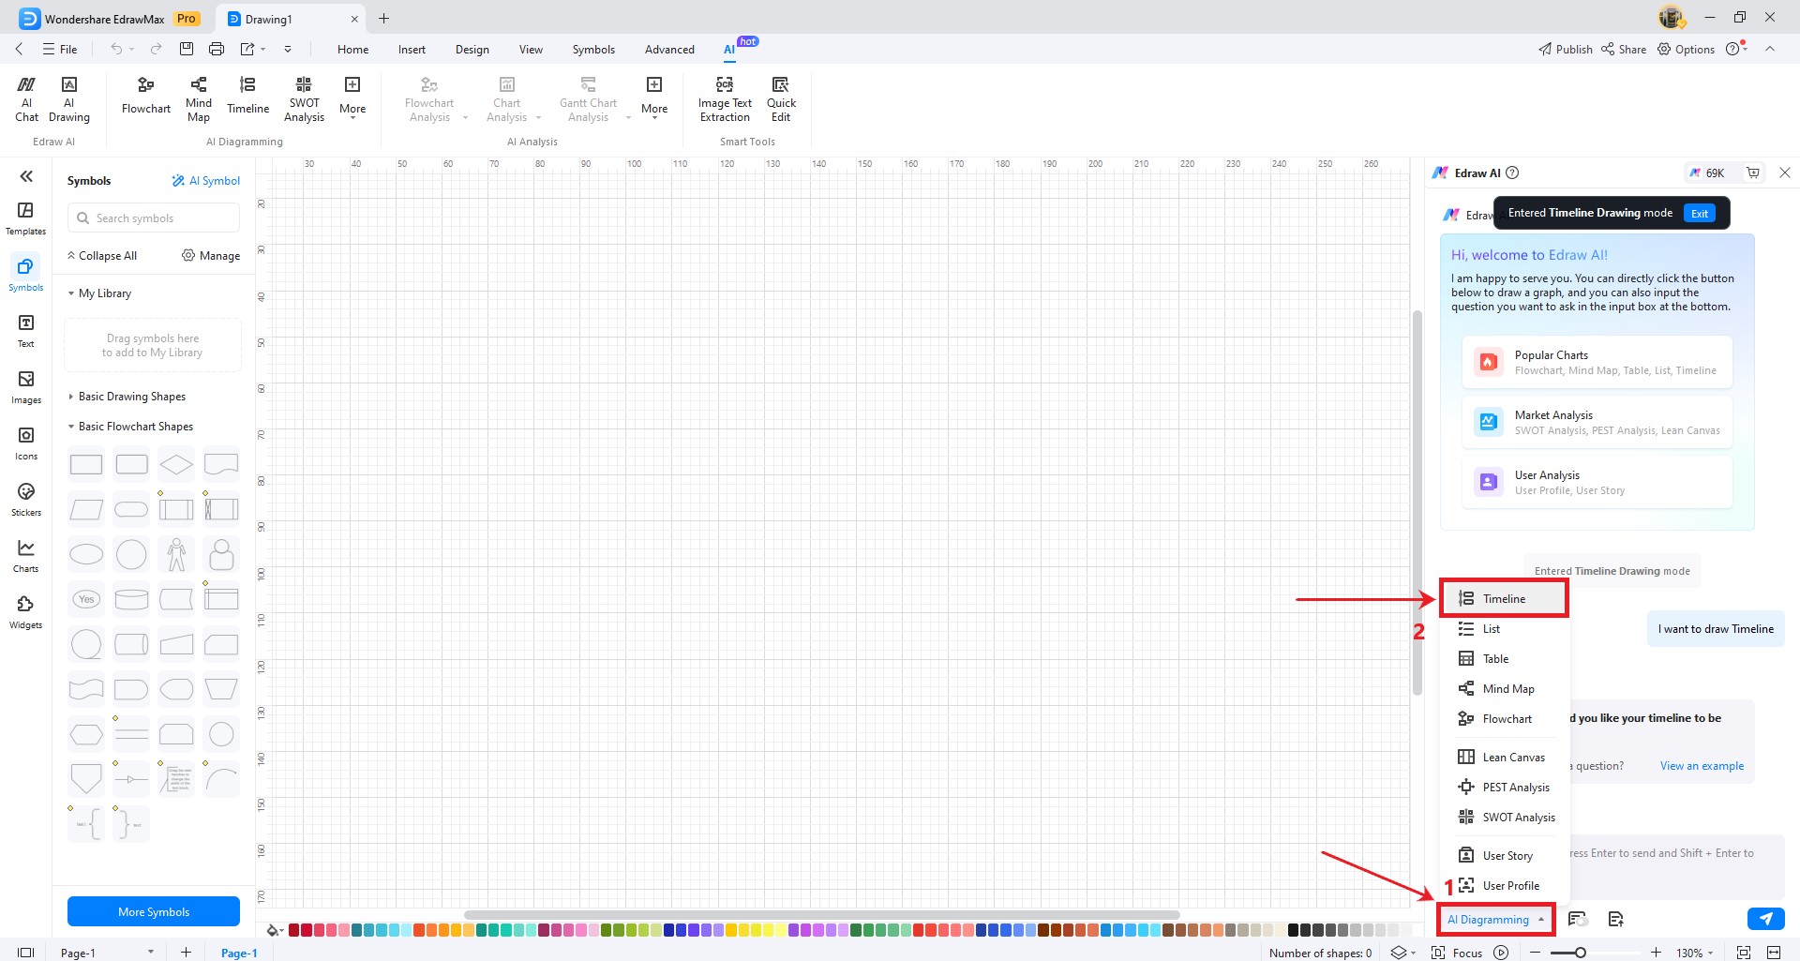Launch the AI Drawing tool
This screenshot has height=961, width=1800.
pyautogui.click(x=69, y=98)
